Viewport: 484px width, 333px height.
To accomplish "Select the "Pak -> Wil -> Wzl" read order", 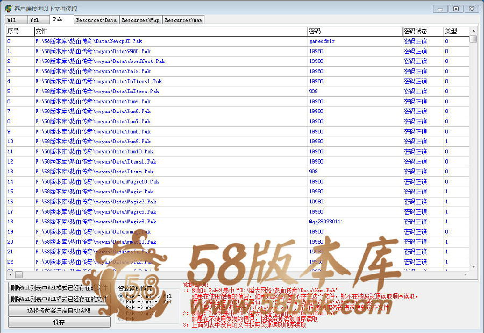I will coord(120,296).
